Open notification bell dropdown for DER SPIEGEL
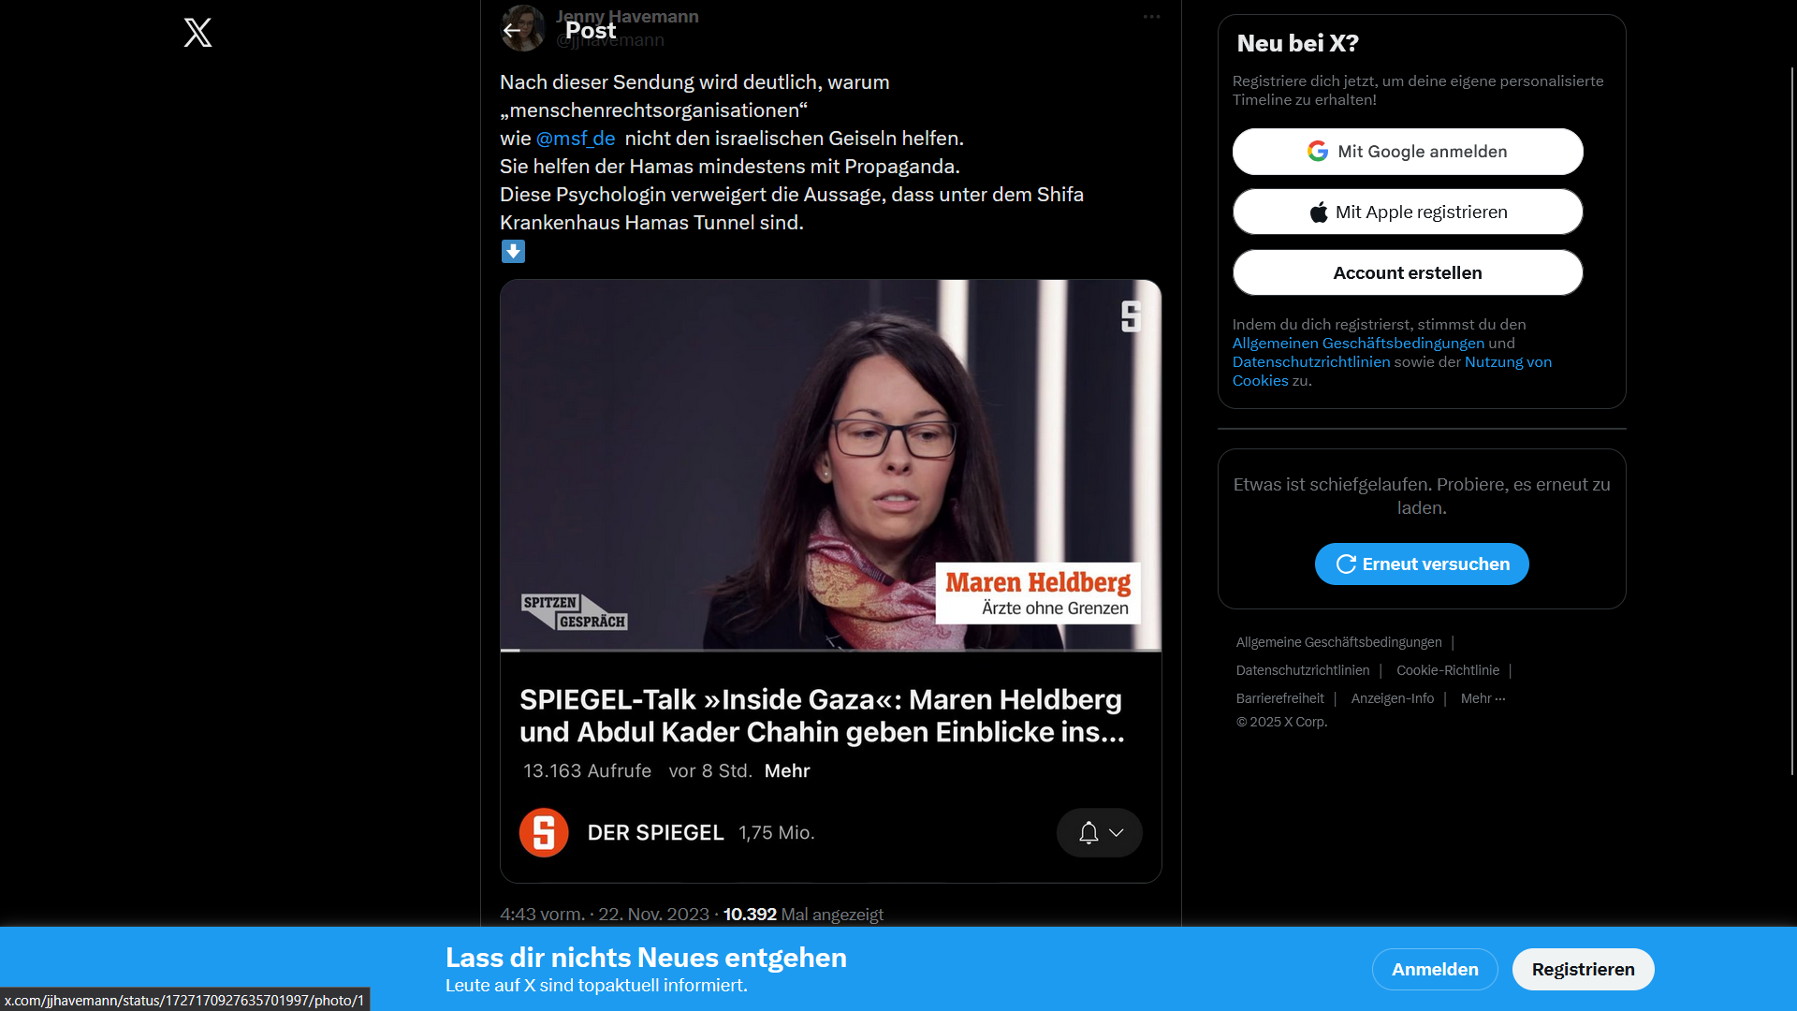This screenshot has height=1011, width=1797. point(1100,832)
